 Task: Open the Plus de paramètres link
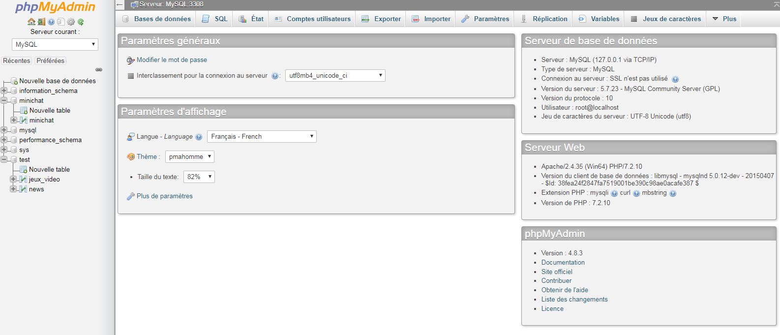pyautogui.click(x=164, y=196)
